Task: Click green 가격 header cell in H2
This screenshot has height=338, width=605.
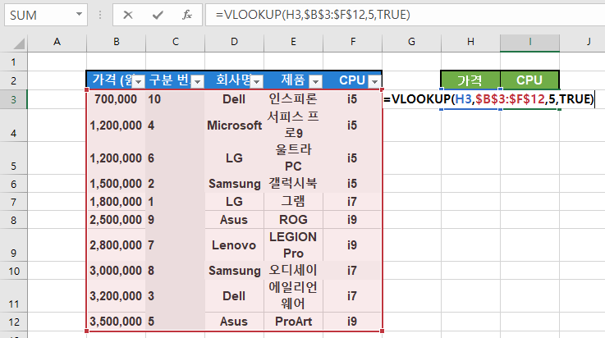Action: coord(470,80)
